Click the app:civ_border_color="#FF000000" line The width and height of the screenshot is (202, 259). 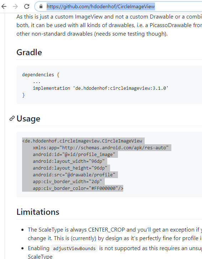click(78, 188)
